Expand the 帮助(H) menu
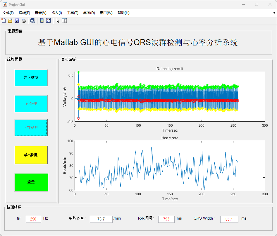Image resolution: width=277 pixels, height=236 pixels. (x=123, y=13)
